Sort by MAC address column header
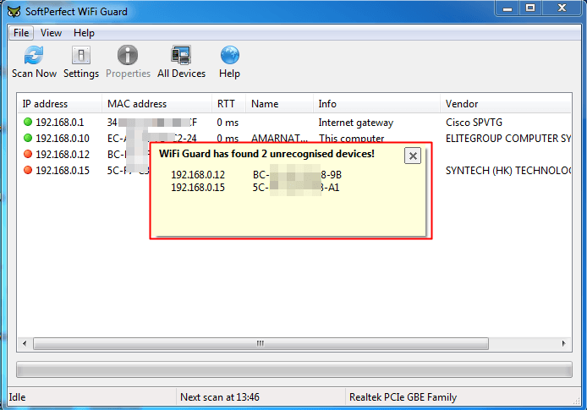Image resolution: width=587 pixels, height=410 pixels. [156, 104]
